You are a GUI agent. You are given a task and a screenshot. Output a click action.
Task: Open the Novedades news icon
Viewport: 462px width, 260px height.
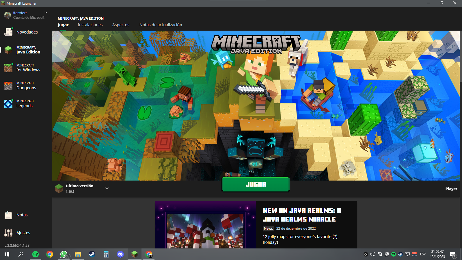tap(8, 32)
